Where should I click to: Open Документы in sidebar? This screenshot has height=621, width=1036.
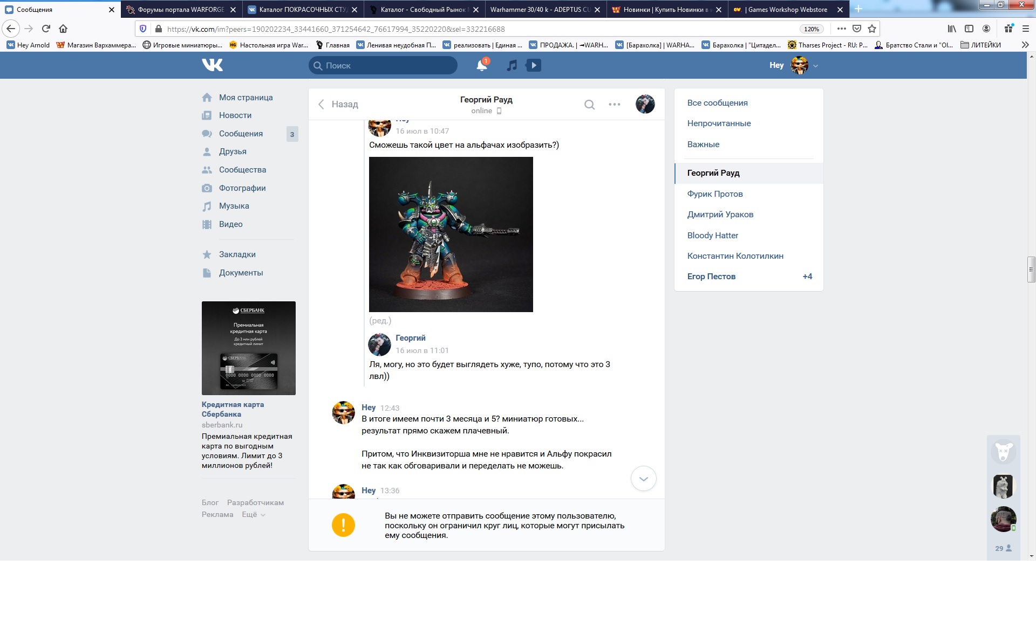click(241, 273)
